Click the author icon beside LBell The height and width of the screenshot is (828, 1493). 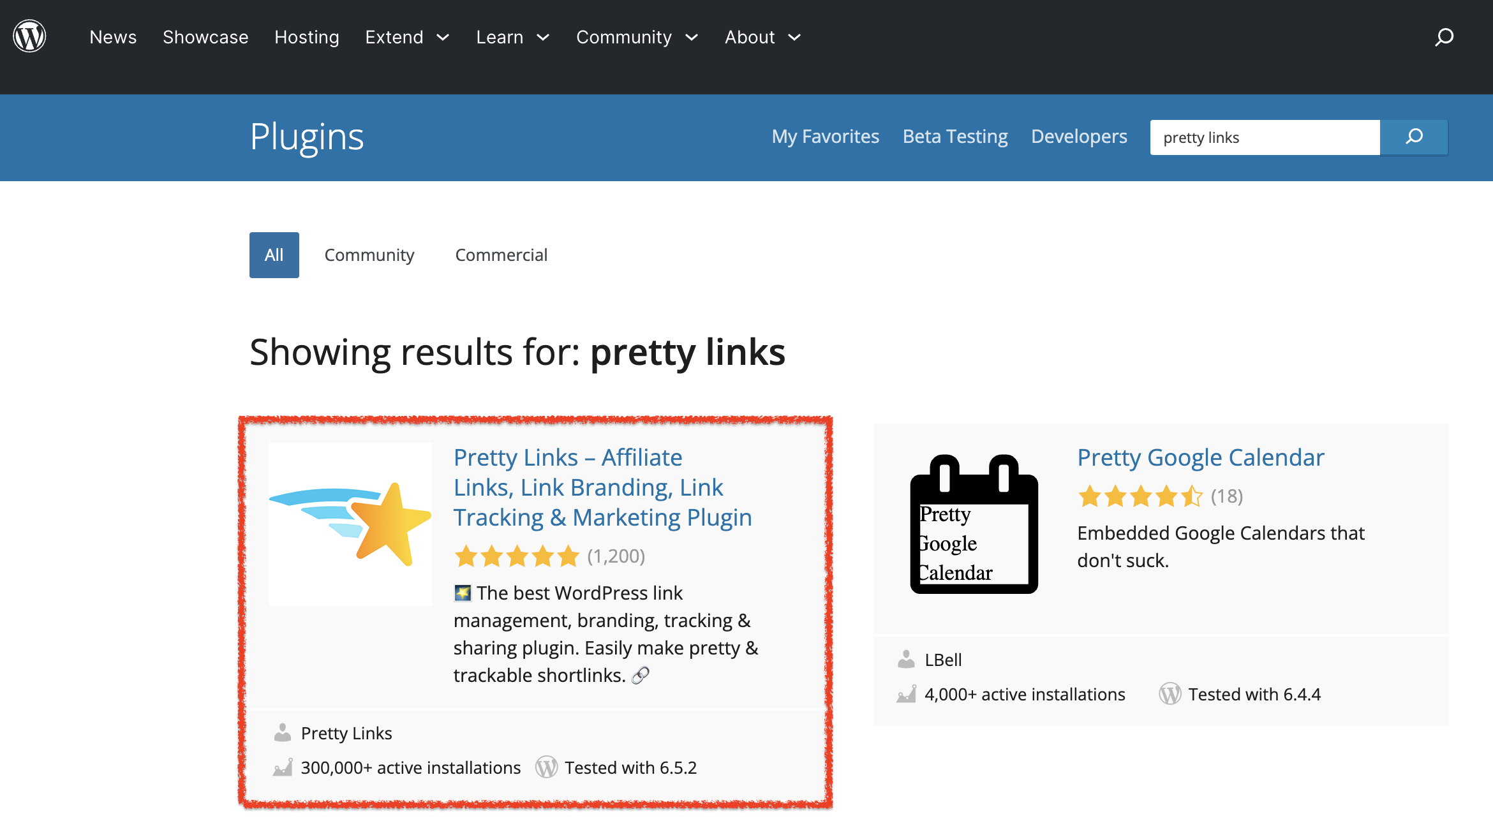pos(906,660)
